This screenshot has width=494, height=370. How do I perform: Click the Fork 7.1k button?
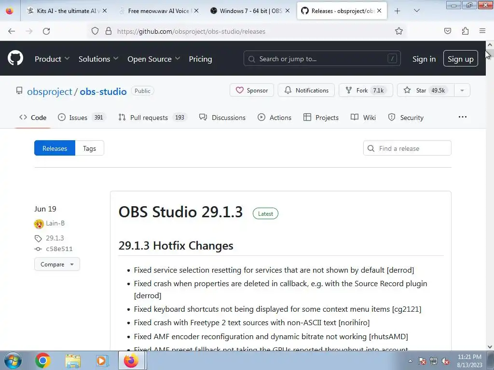pos(366,90)
